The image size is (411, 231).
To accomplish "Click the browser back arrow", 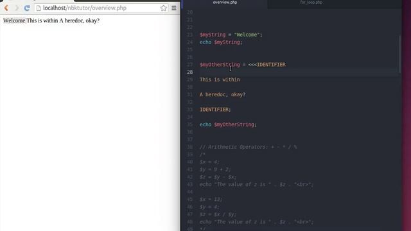I will pos(6,8).
